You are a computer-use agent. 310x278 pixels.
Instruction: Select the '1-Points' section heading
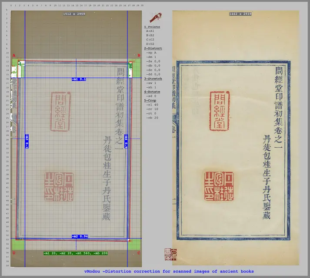(x=152, y=26)
